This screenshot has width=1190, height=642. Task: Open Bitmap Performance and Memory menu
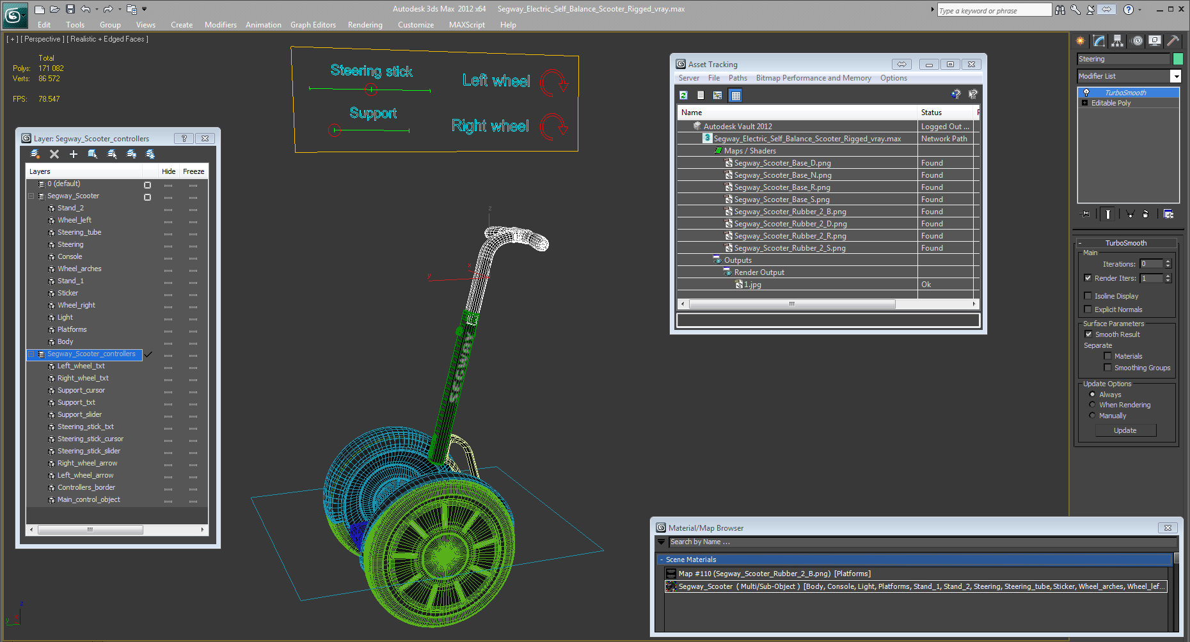[814, 78]
